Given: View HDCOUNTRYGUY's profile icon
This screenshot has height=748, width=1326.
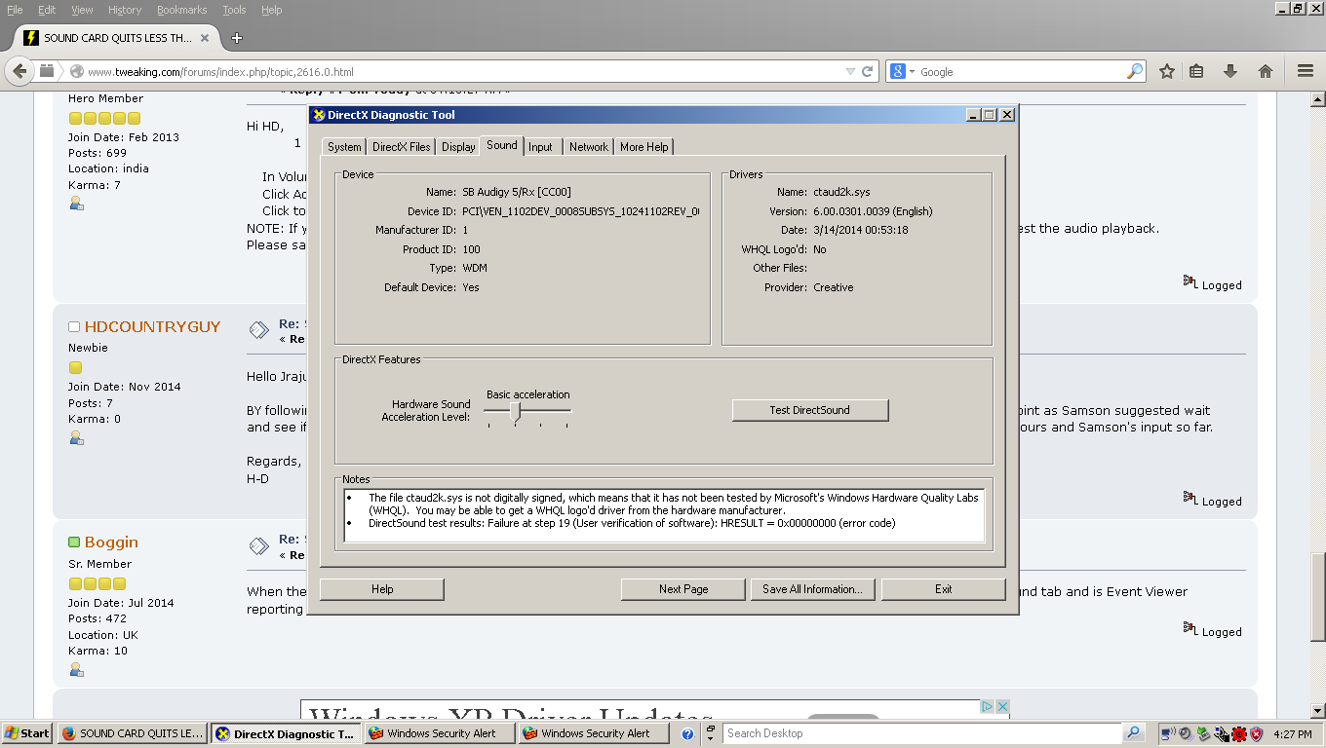Looking at the screenshot, I should point(76,438).
